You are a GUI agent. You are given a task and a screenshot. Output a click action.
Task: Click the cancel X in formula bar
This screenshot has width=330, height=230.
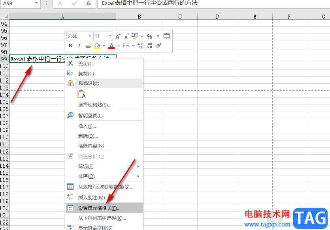pos(60,3)
